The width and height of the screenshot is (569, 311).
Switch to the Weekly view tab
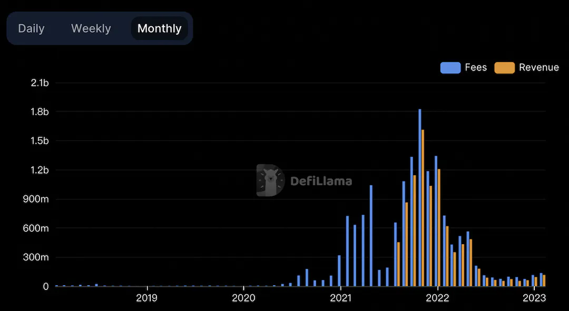91,28
